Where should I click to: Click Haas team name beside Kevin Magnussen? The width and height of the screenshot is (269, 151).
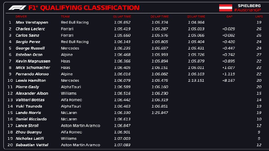(x=66, y=61)
